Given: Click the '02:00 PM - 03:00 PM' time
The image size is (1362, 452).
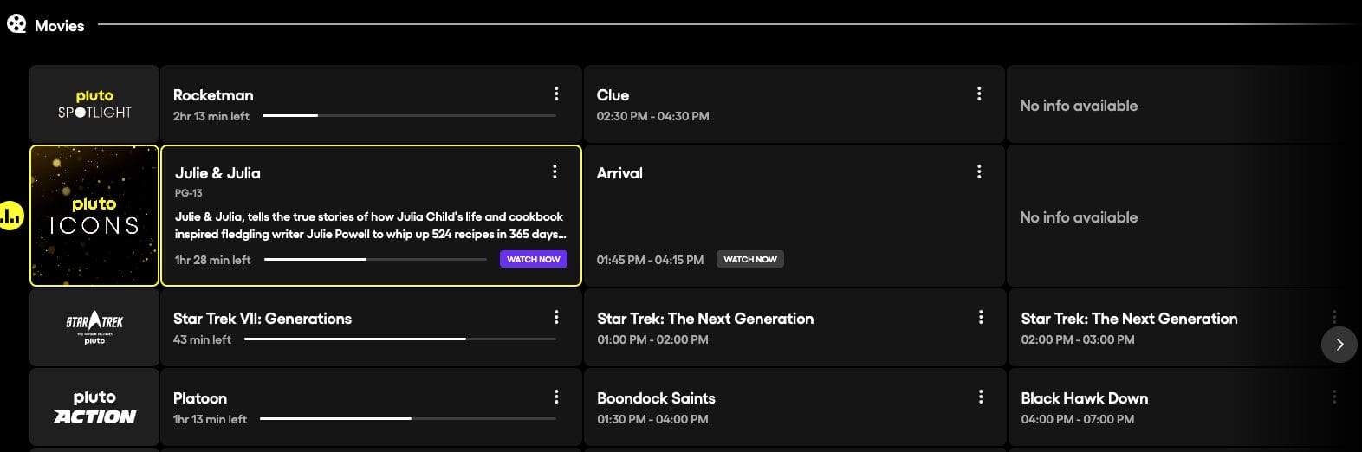Looking at the screenshot, I should tap(1077, 339).
